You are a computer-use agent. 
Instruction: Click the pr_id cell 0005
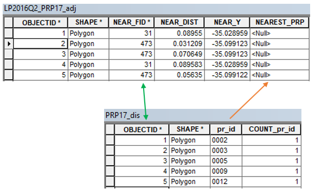(x=226, y=161)
